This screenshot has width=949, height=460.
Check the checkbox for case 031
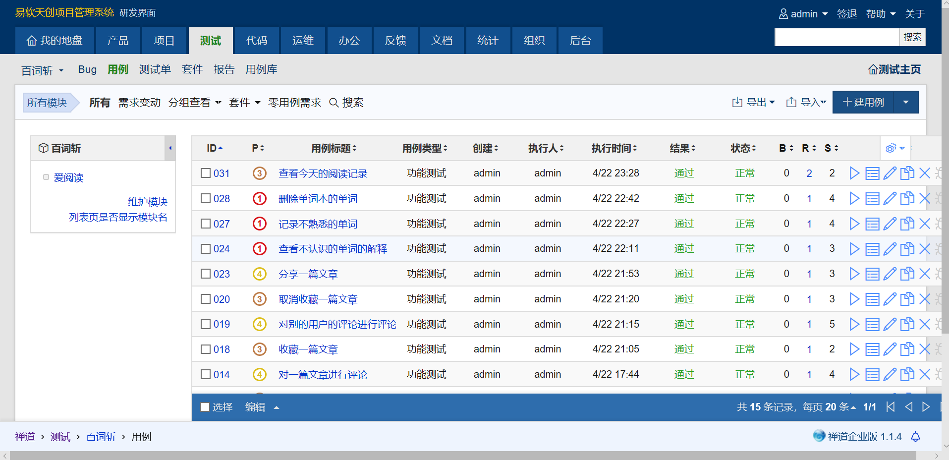tap(206, 173)
